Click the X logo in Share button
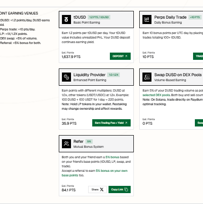 pyautogui.click(x=102, y=189)
